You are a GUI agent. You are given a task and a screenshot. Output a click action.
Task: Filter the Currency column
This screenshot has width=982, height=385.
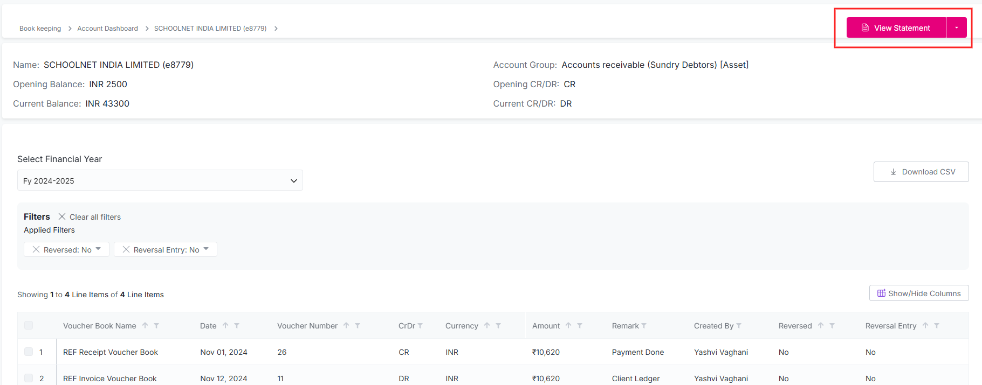pyautogui.click(x=498, y=326)
